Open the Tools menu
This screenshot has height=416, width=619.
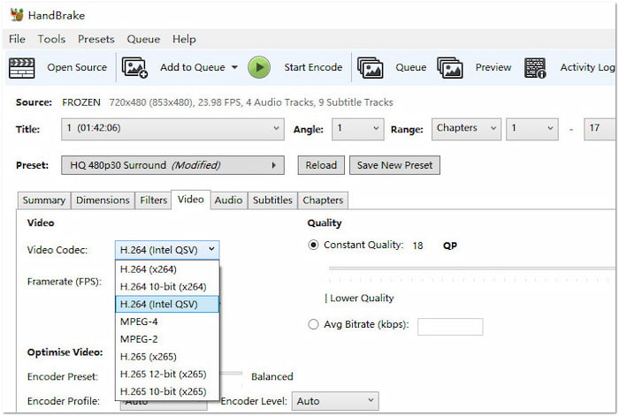pyautogui.click(x=51, y=39)
